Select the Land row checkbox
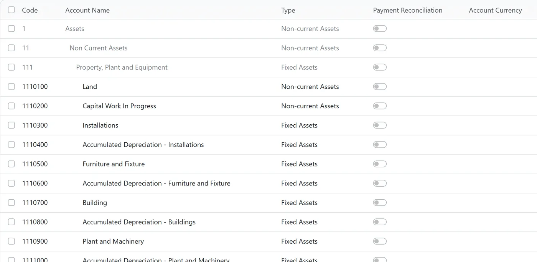This screenshot has width=537, height=262. coord(12,86)
